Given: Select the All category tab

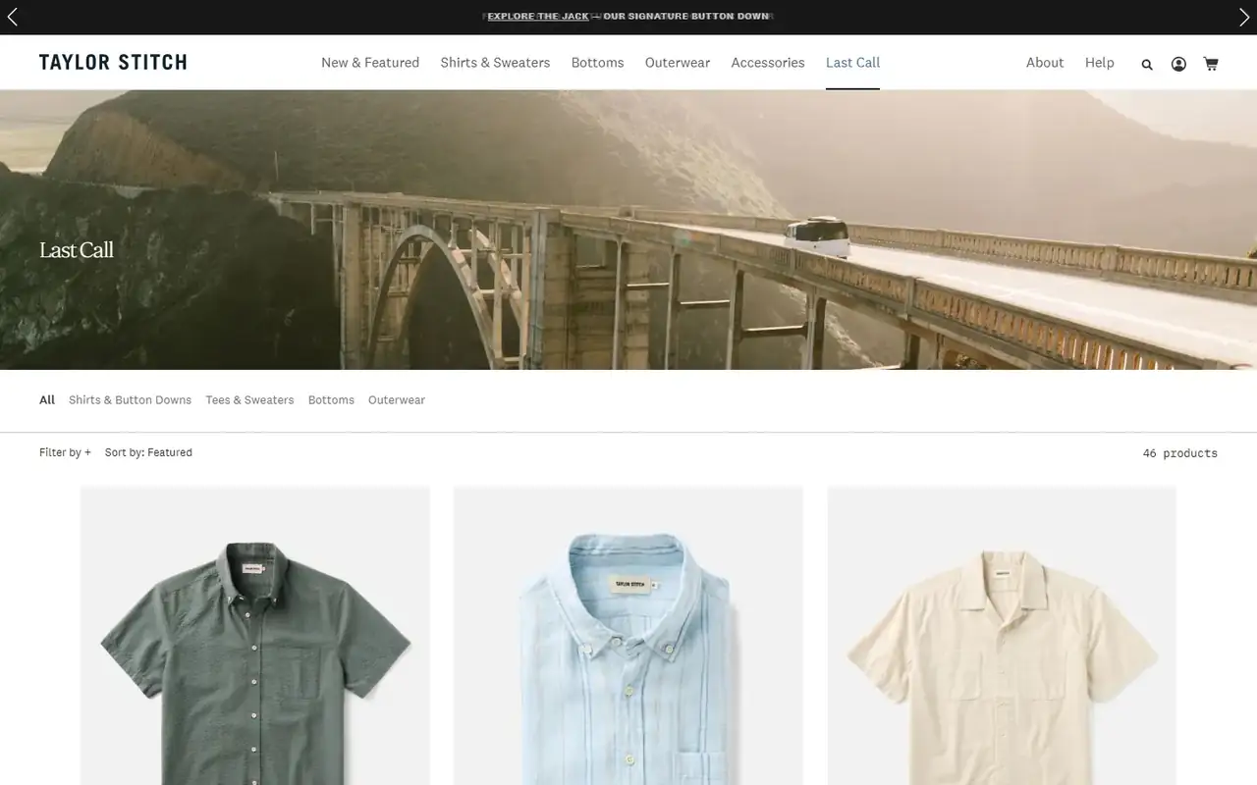Looking at the screenshot, I should tap(47, 400).
